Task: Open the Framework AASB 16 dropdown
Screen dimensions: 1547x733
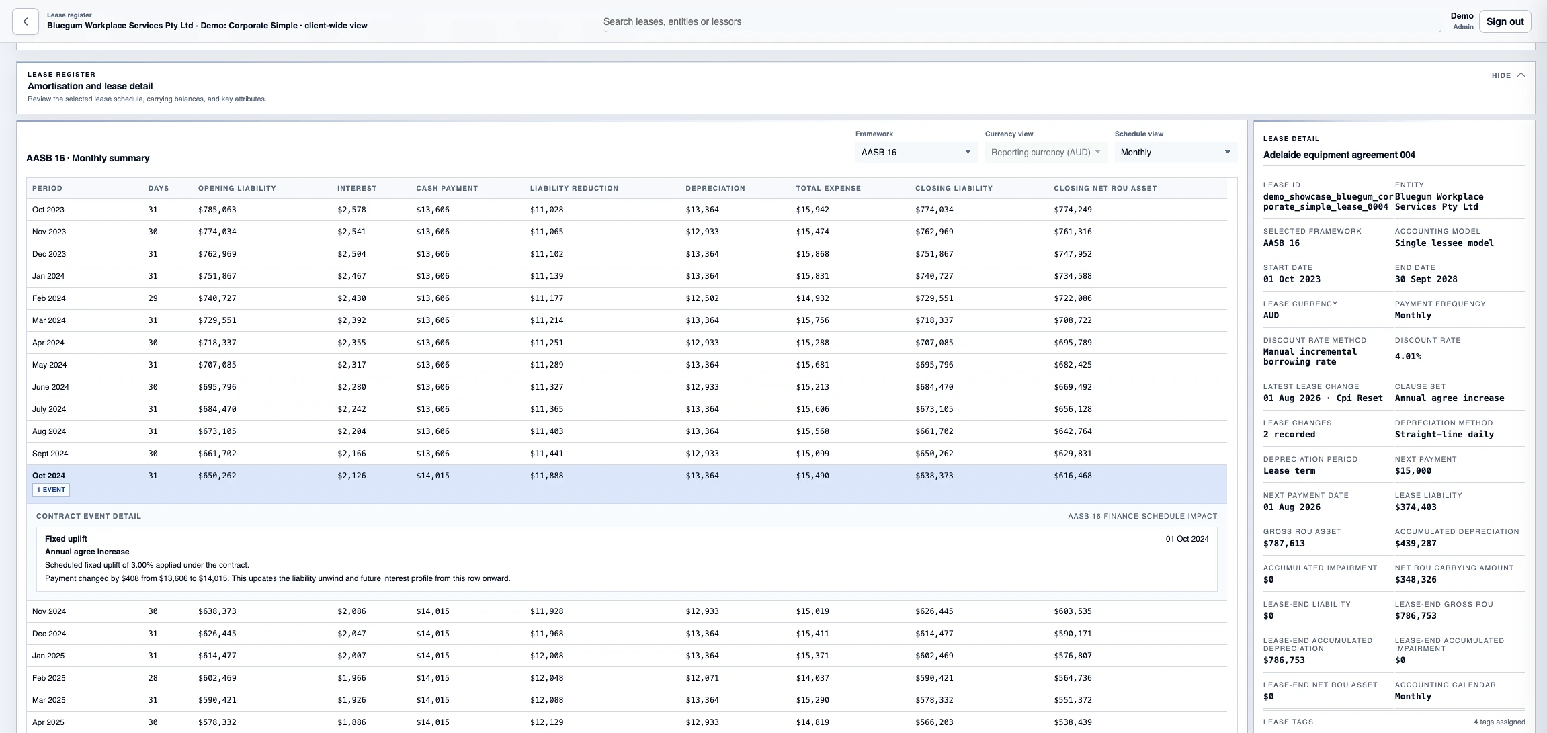Action: (x=916, y=153)
